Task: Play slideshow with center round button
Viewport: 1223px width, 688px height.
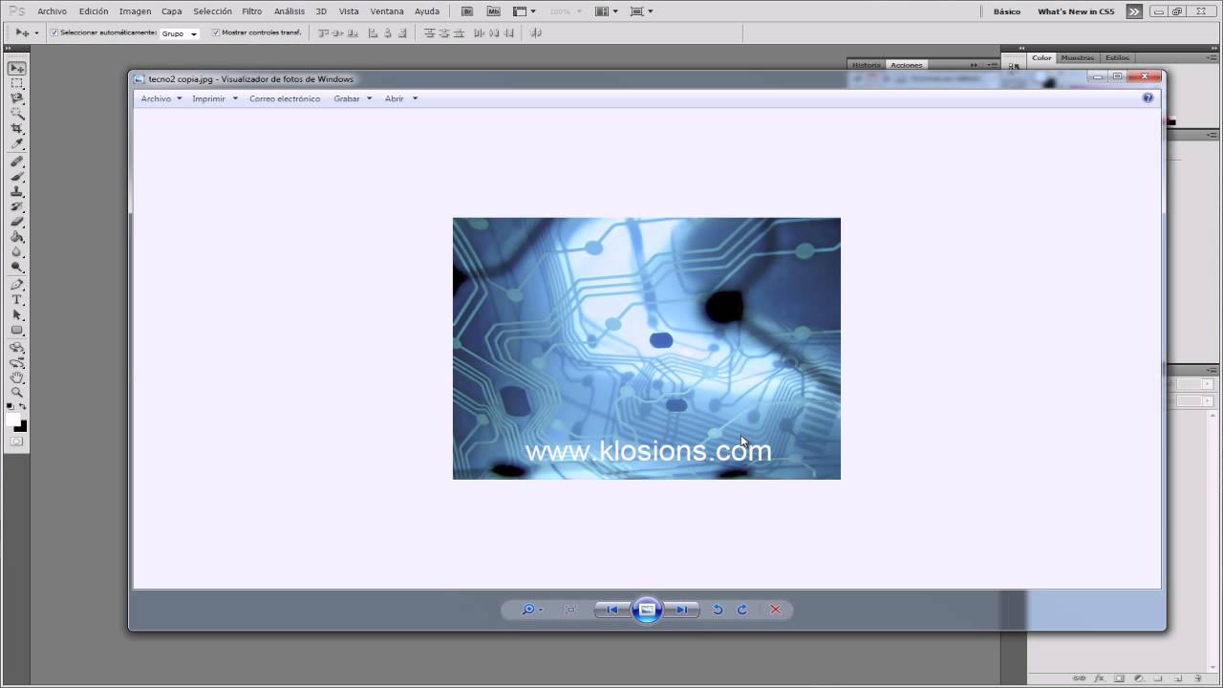Action: 647,610
